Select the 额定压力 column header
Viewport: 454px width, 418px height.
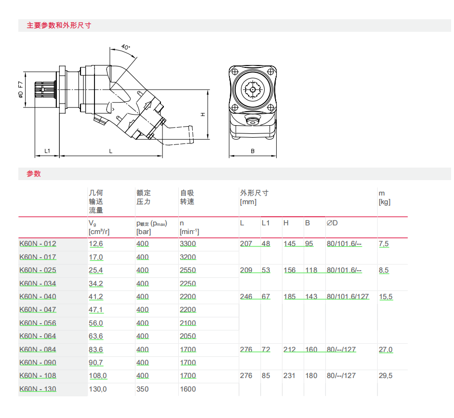coord(144,197)
